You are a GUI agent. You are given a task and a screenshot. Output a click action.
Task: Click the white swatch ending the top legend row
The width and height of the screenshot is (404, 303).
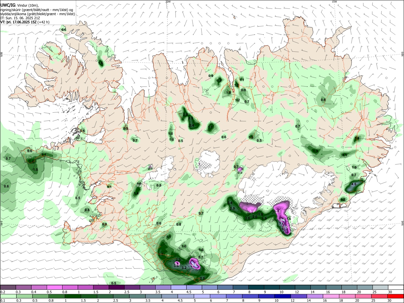pyautogui.click(x=396, y=287)
